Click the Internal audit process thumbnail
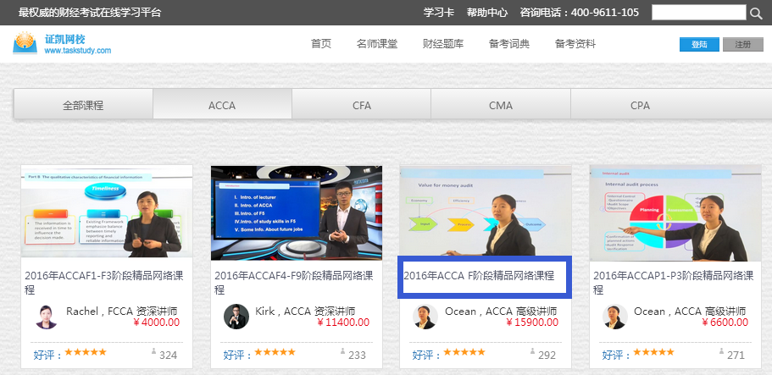772x375 pixels. 675,212
